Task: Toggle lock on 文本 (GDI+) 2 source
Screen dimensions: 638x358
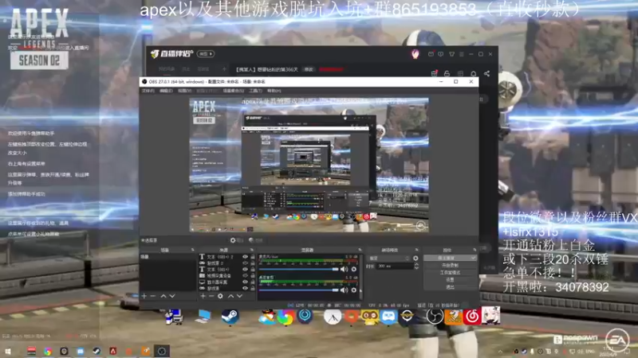Action: [x=253, y=257]
